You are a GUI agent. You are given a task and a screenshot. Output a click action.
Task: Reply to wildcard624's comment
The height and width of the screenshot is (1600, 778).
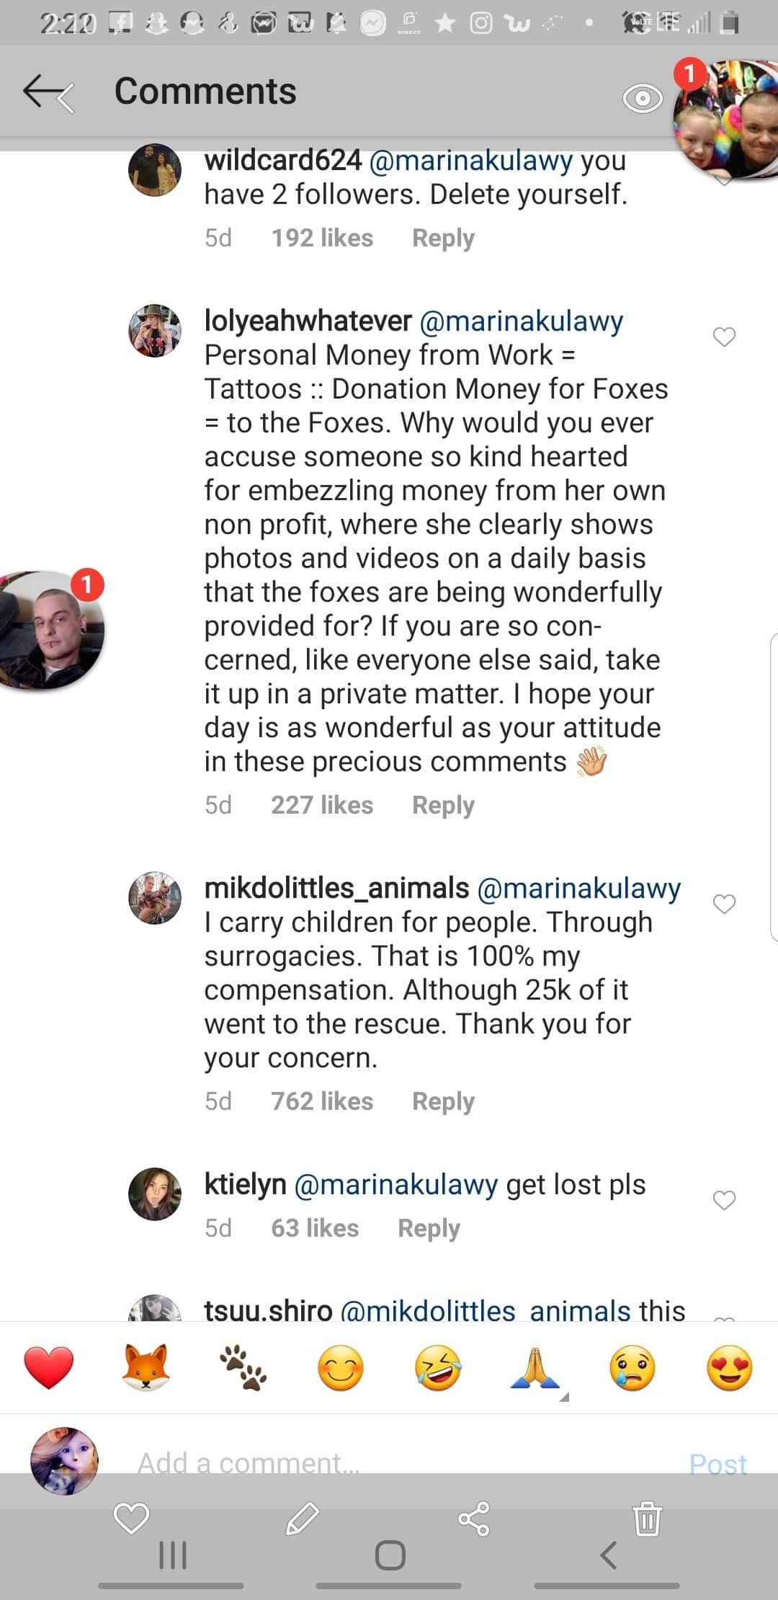click(x=443, y=239)
